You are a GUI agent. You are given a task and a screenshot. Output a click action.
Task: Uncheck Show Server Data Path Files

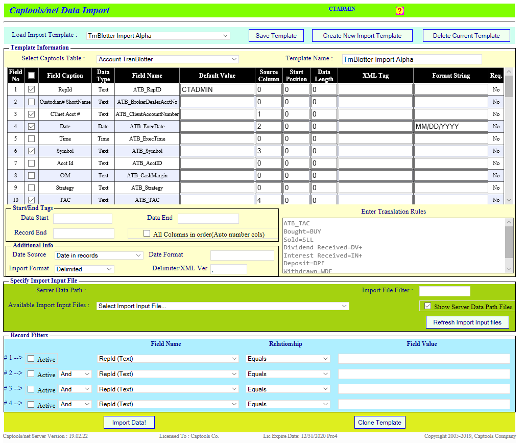(x=428, y=306)
